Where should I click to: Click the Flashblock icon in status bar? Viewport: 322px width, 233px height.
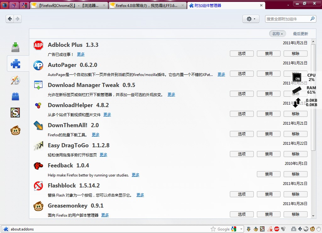pos(270,229)
